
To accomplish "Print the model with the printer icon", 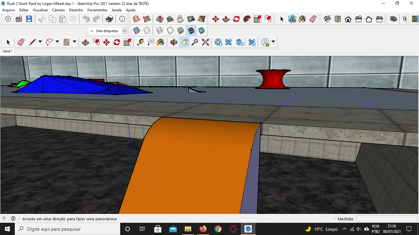I will [x=110, y=19].
